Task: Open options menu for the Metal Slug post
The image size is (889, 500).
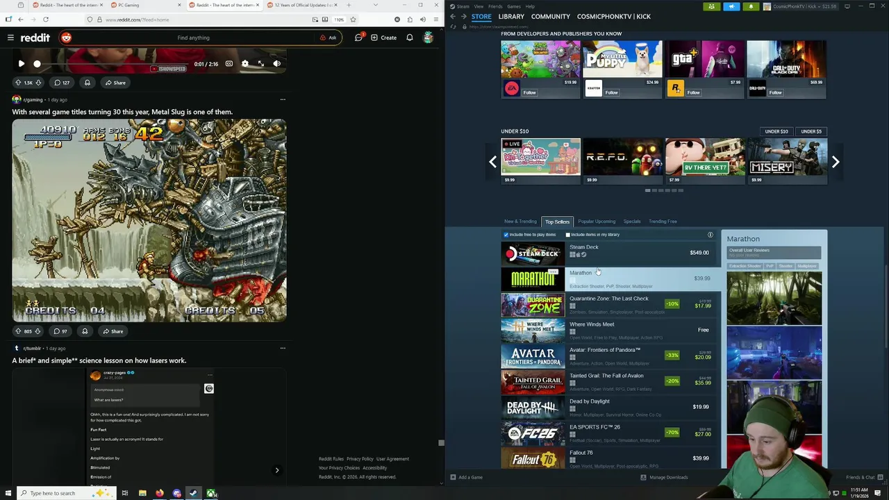Action: [283, 99]
